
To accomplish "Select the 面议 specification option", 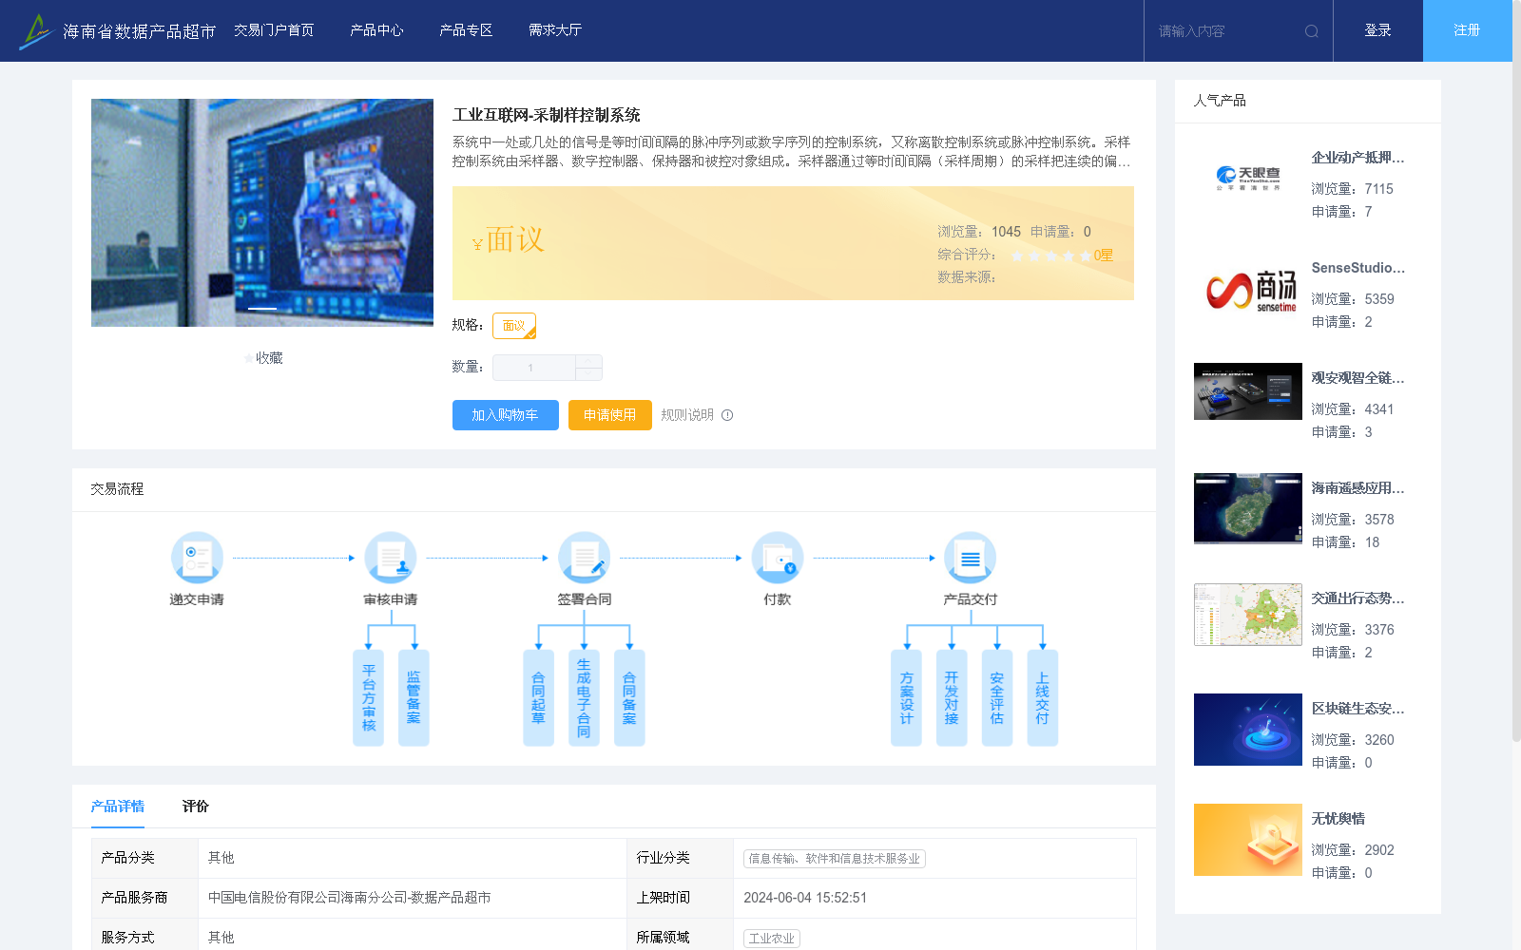I will pos(514,326).
